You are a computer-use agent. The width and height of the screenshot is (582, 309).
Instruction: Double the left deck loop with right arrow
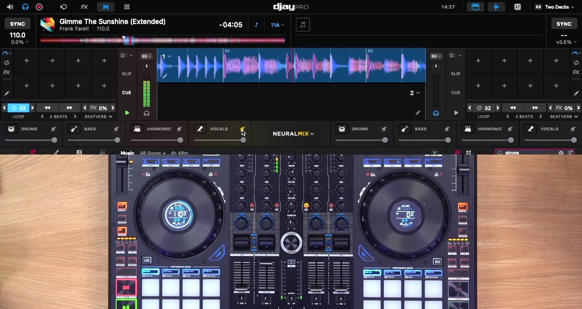click(x=32, y=108)
